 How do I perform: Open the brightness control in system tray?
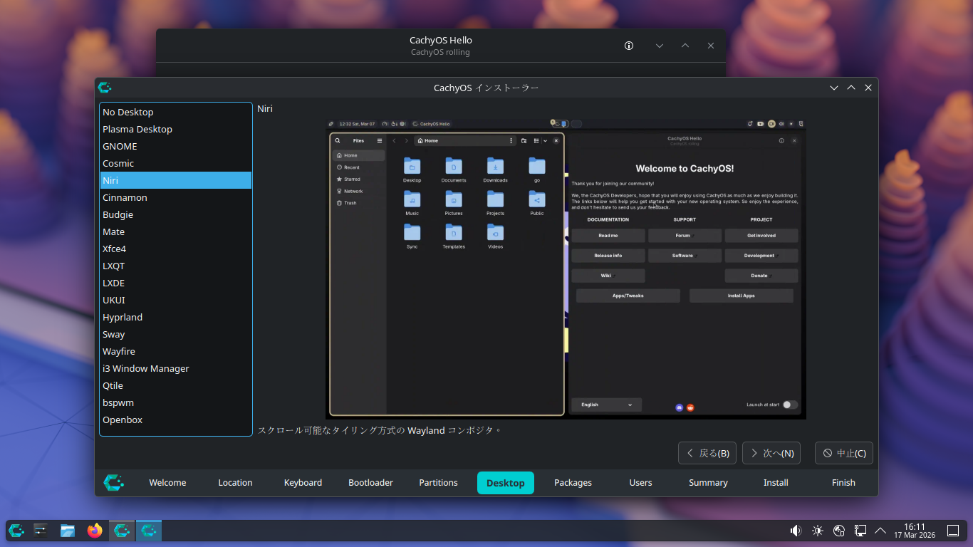coord(817,531)
